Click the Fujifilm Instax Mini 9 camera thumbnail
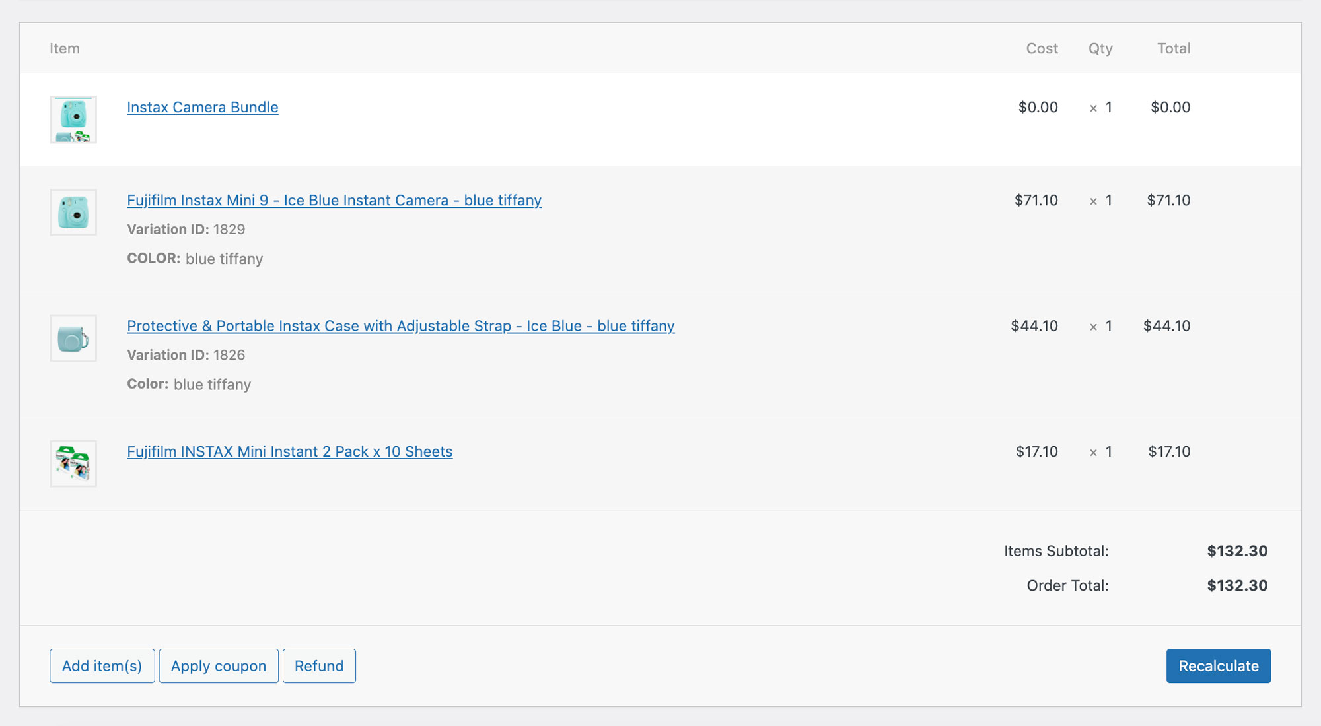Viewport: 1321px width, 726px height. [x=73, y=213]
